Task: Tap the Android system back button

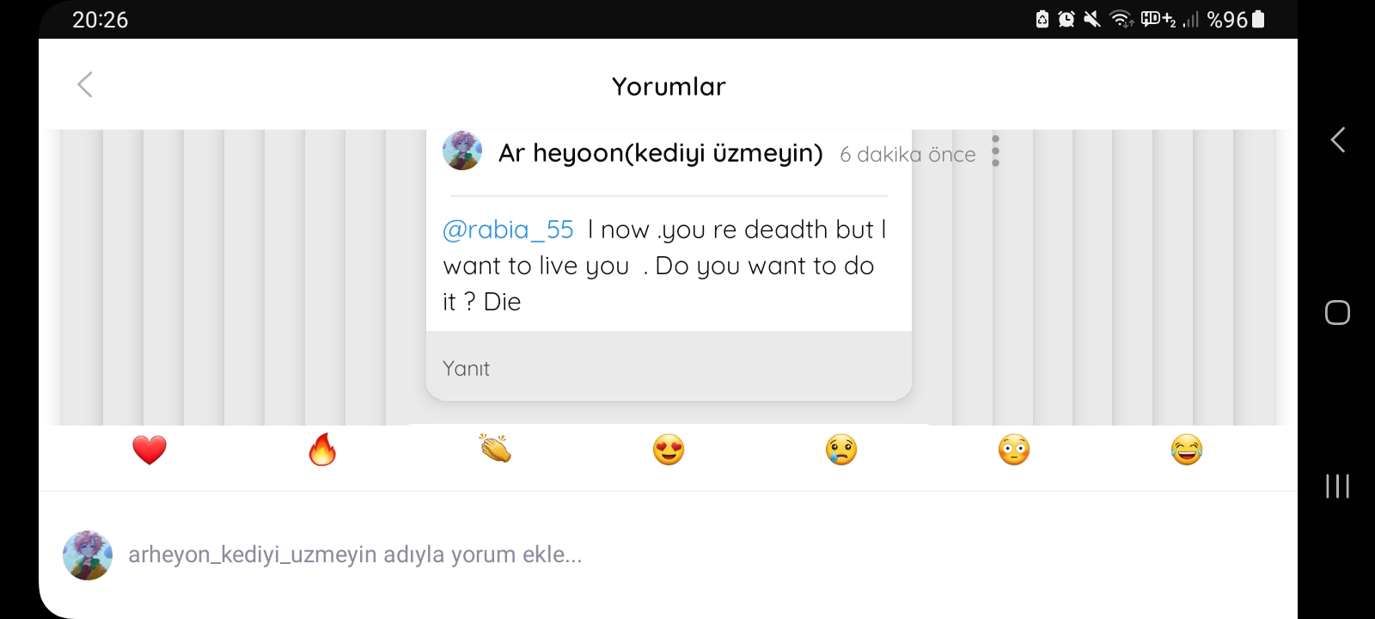Action: pyautogui.click(x=1337, y=140)
